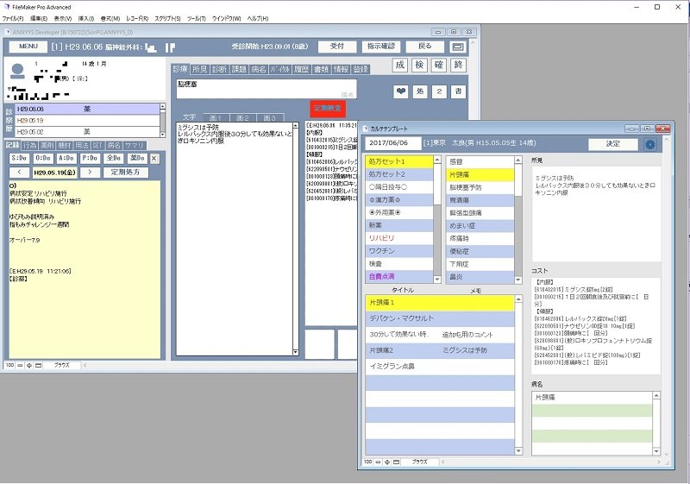Open the ブラウズ mode popup in ANNYYS footer
Viewport: 690px width, 484px height.
61,365
